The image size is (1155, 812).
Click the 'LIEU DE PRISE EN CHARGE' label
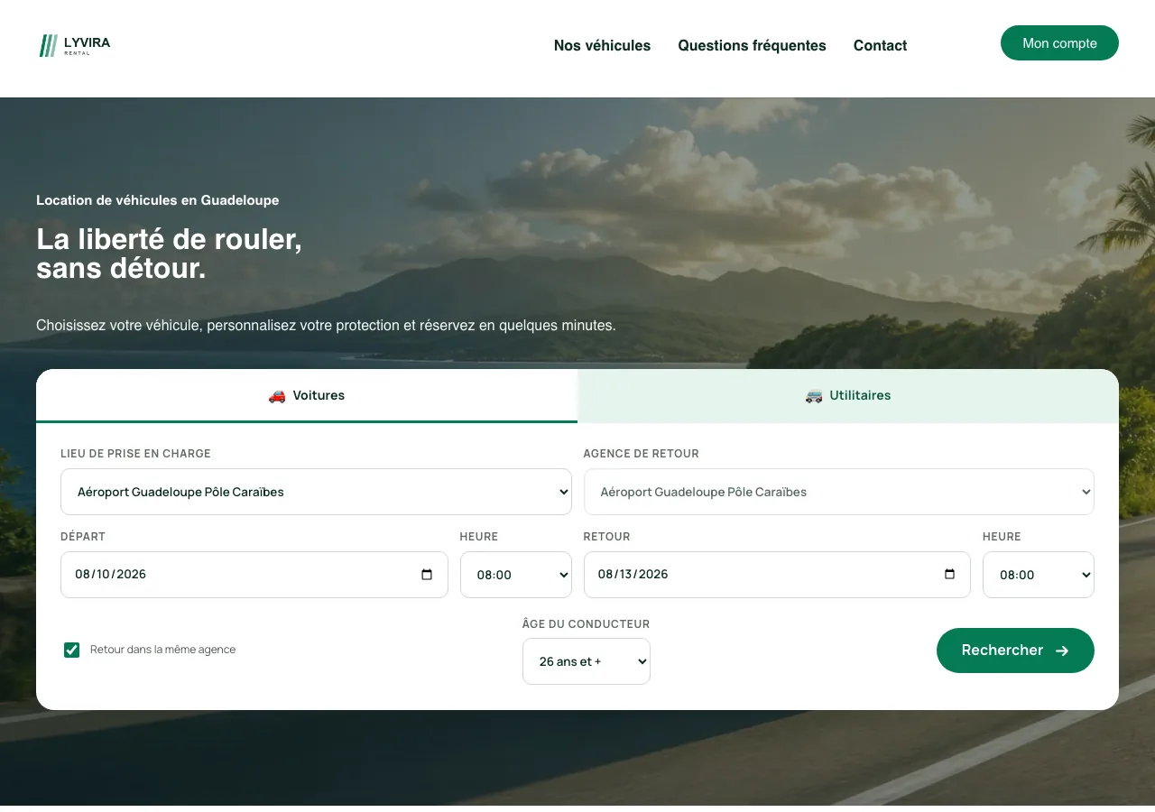tap(135, 454)
